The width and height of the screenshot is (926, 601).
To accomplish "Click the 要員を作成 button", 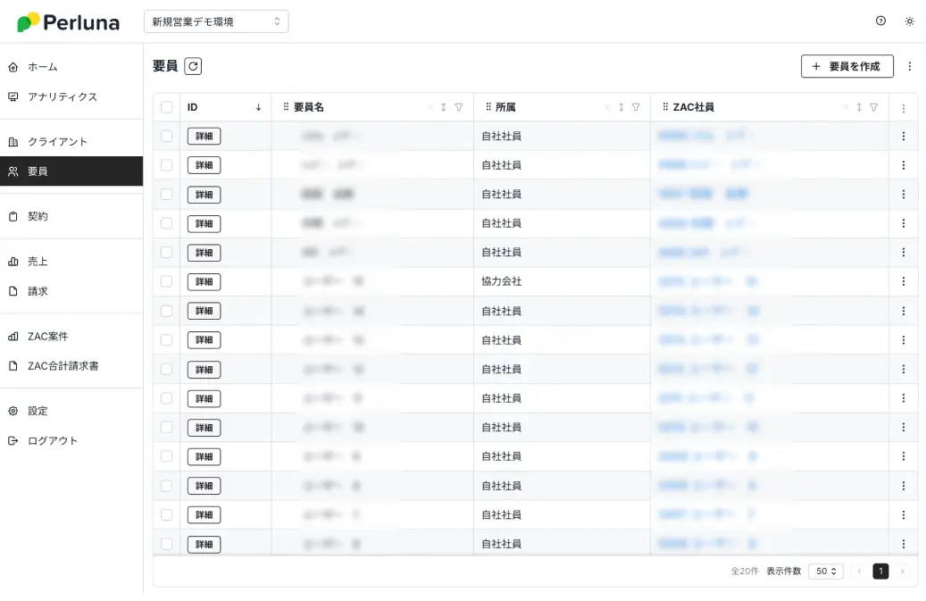I will 847,66.
